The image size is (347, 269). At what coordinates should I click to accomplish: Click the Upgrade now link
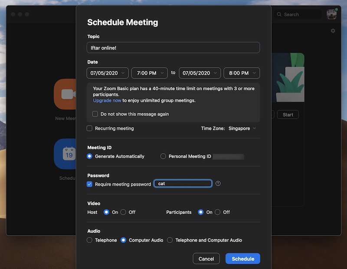[x=107, y=101]
